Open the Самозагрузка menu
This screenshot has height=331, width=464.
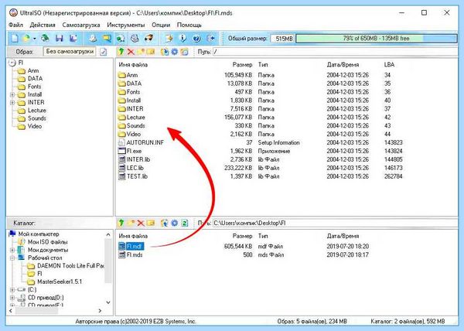[81, 26]
